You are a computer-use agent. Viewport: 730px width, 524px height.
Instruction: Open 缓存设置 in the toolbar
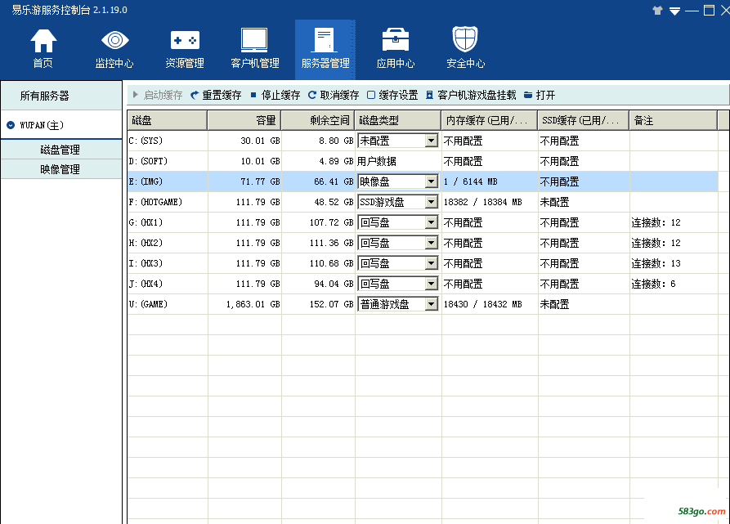coord(392,95)
